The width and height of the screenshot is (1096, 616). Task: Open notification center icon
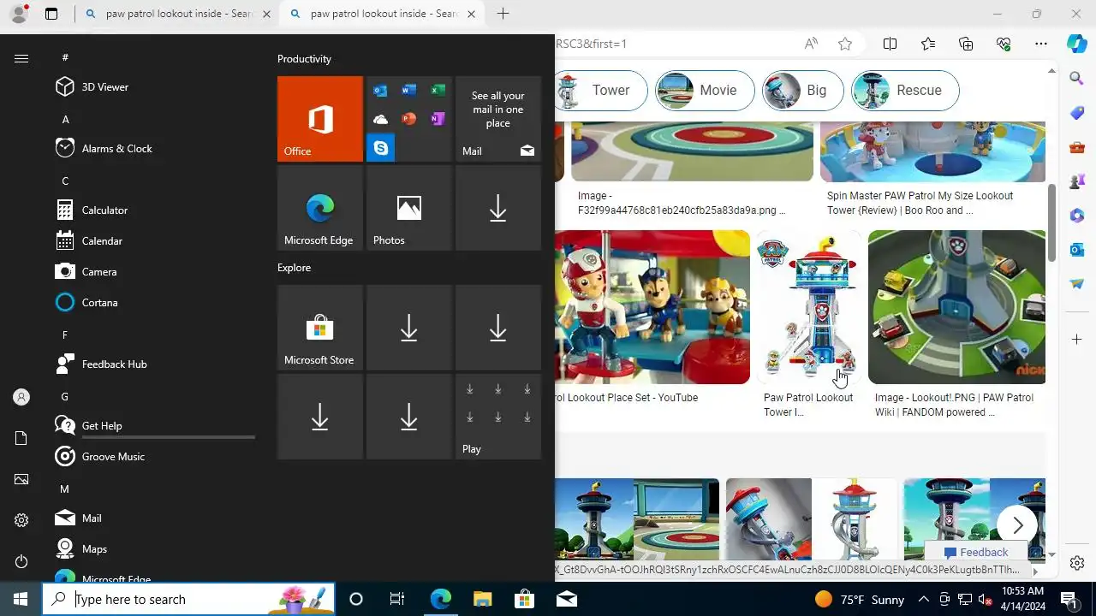[x=1069, y=599]
